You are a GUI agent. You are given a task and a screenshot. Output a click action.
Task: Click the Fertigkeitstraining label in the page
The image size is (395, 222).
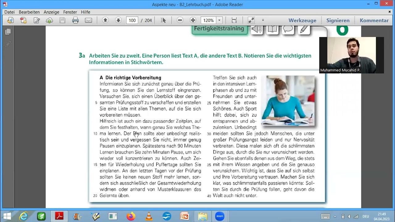[x=219, y=29]
